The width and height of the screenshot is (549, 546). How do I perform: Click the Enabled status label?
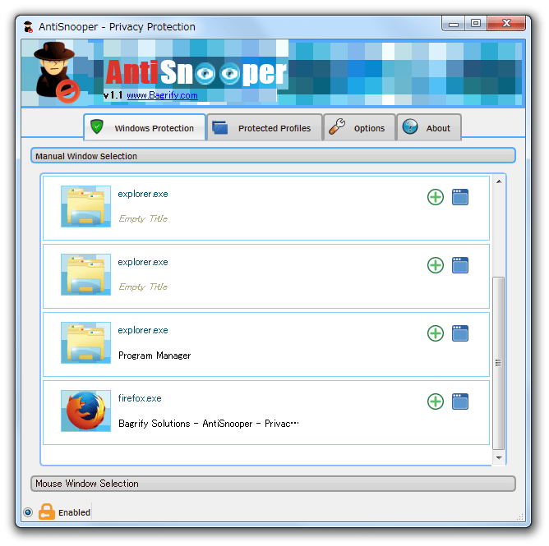point(74,512)
